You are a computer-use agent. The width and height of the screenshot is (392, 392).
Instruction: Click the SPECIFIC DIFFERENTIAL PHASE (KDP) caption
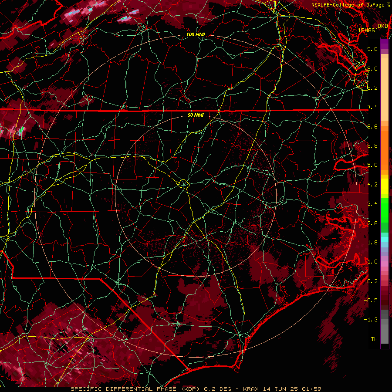(135, 389)
